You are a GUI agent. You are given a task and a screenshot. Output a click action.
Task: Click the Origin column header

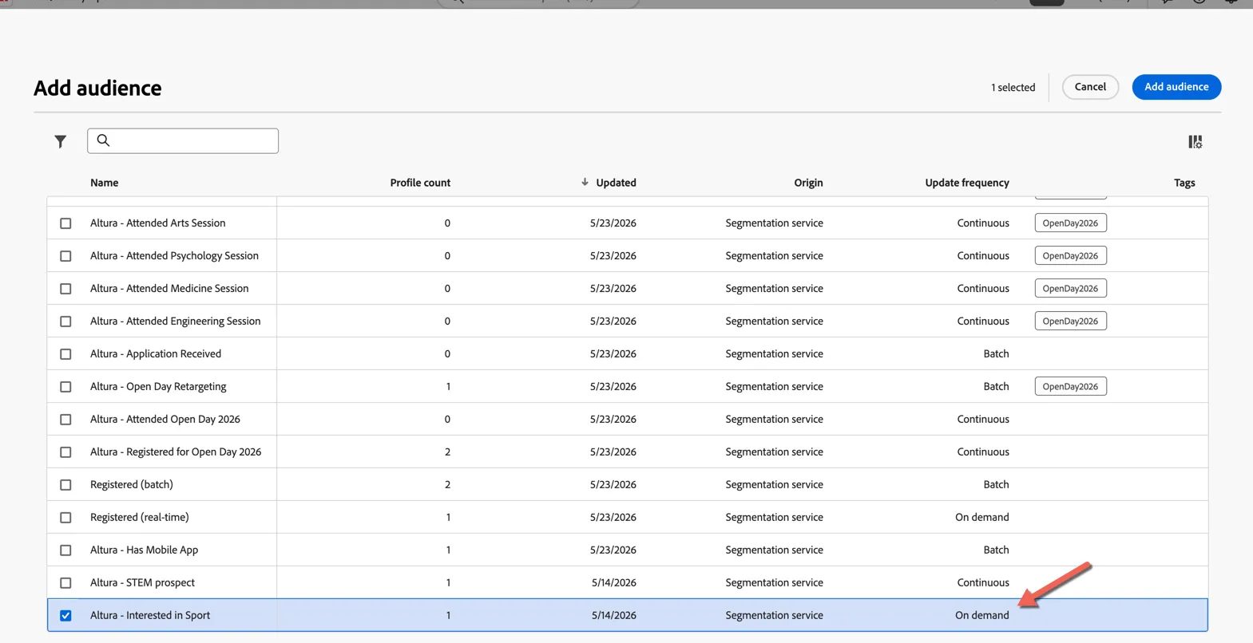pyautogui.click(x=808, y=183)
